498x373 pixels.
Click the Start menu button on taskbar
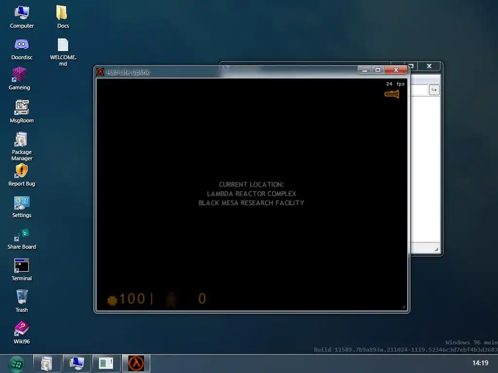pos(16,363)
